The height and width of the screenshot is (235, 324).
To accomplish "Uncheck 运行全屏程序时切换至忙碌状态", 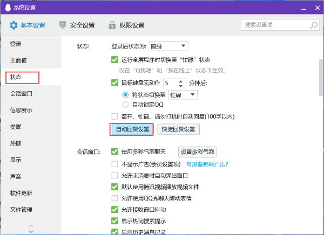I will (114, 60).
